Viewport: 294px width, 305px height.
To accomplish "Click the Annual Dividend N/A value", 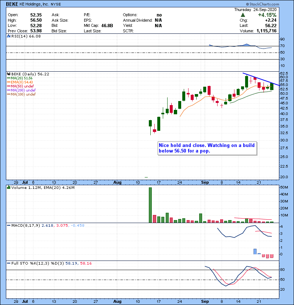I will 158,20.
